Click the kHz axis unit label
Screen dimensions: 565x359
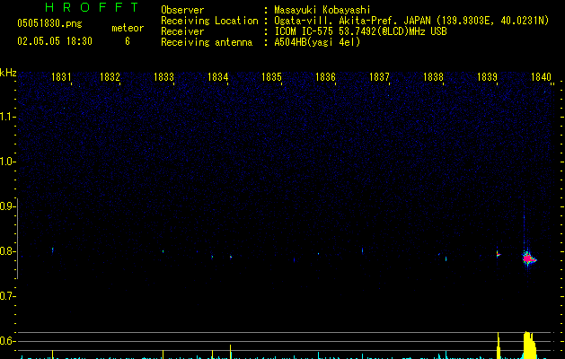[8, 73]
